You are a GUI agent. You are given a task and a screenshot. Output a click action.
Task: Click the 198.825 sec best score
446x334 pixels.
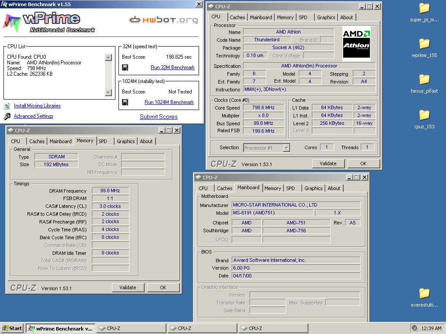point(179,57)
